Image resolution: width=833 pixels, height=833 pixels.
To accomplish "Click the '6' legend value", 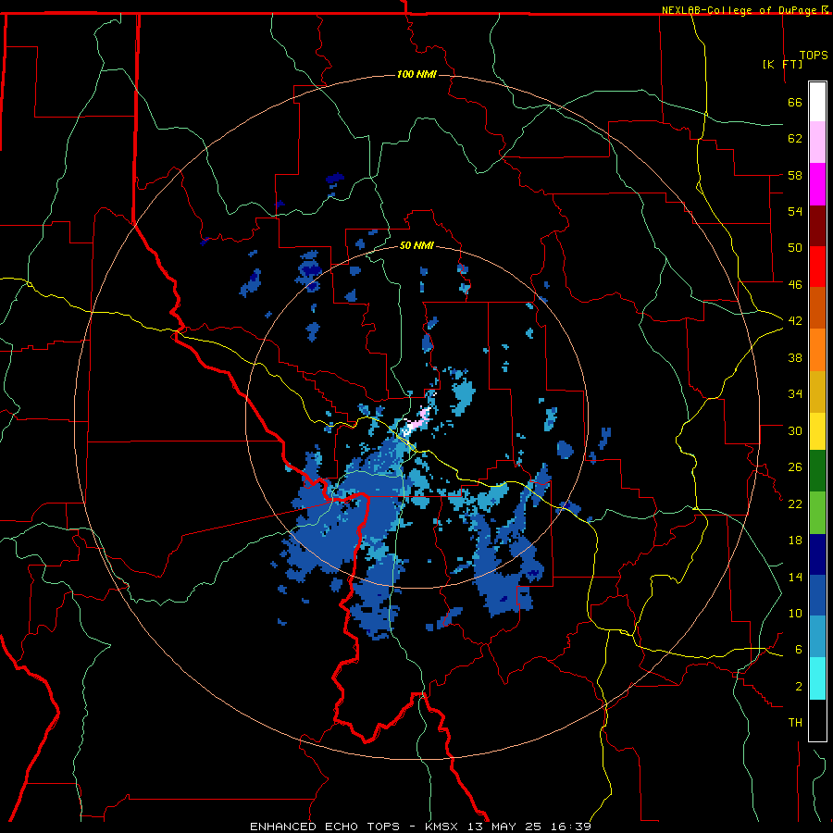I will [x=798, y=650].
